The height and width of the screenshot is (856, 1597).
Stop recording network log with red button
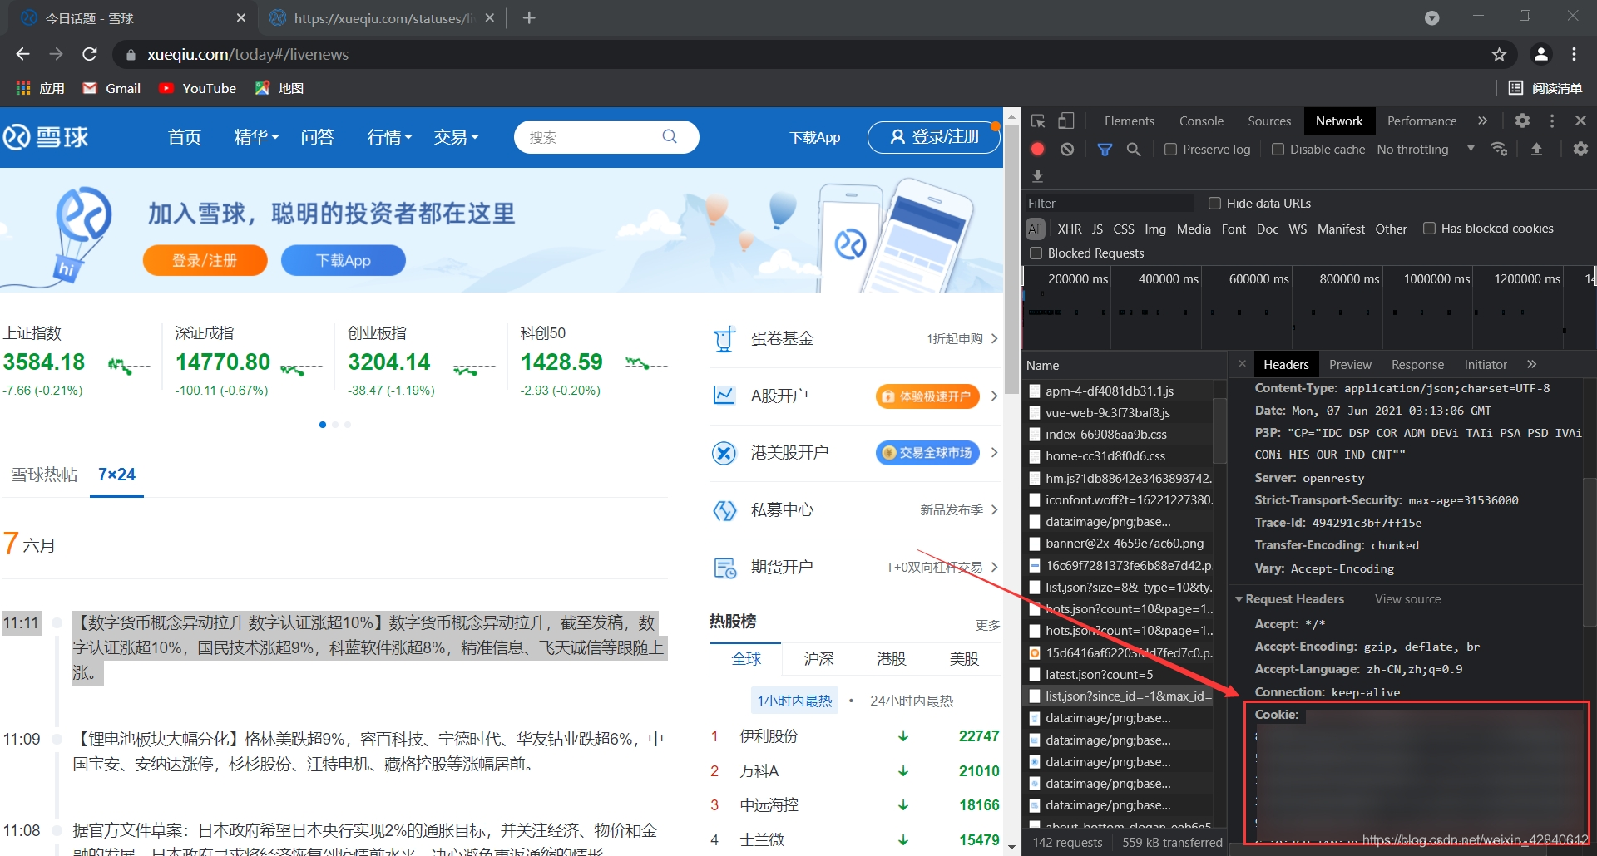point(1037,150)
